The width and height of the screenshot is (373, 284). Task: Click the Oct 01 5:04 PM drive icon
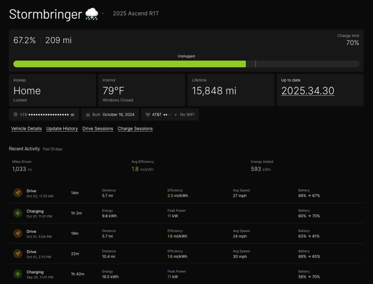18,234
